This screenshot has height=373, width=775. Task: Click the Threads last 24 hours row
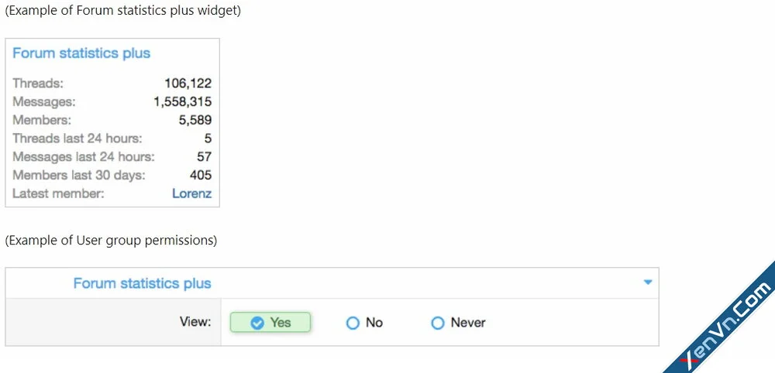point(112,139)
